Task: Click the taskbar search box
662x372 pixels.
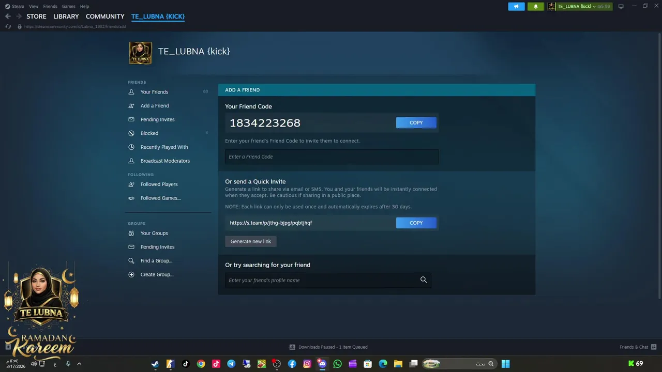Action: pyautogui.click(x=459, y=364)
